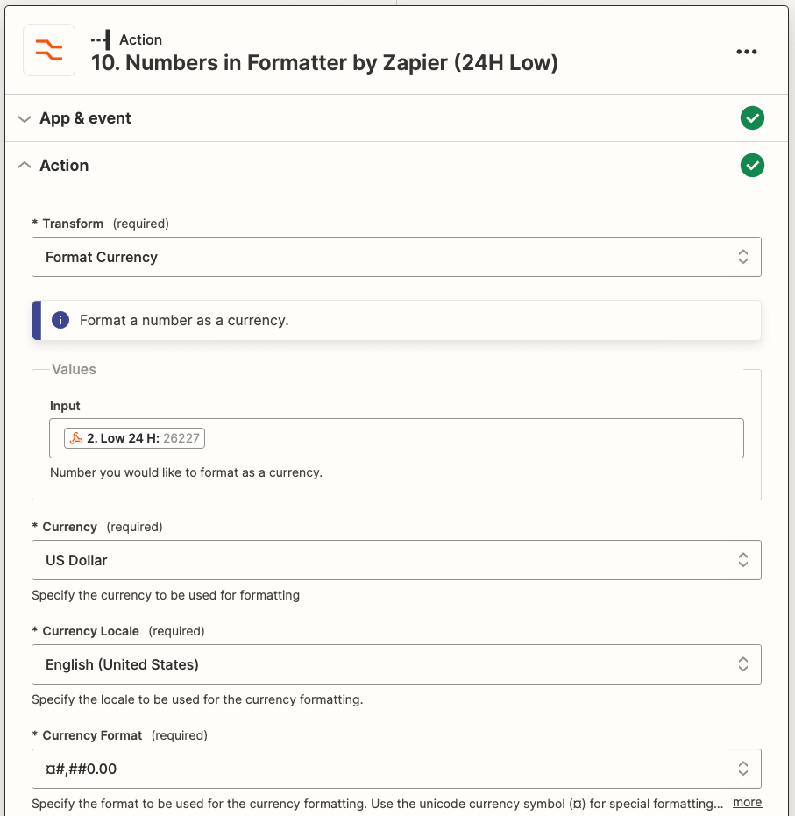Click the more link in the format description
Viewport: 795px width, 816px height.
[x=747, y=802]
